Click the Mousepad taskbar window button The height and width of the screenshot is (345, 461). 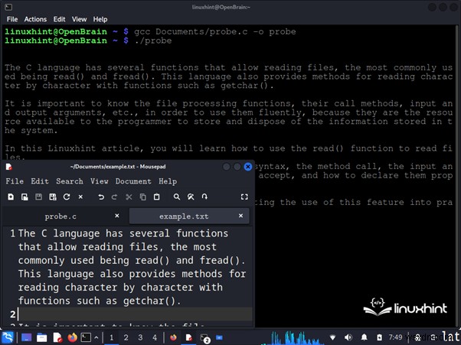188,337
